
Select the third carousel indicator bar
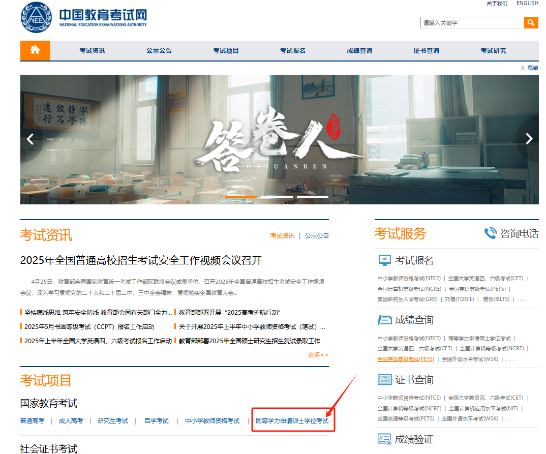point(313,197)
